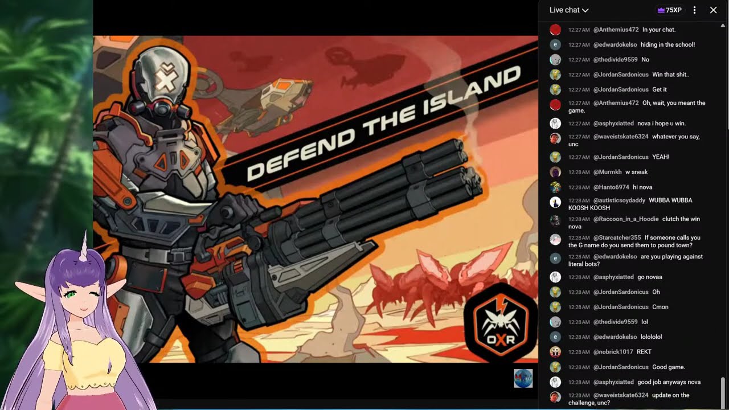Click the Defend the Island video frame
This screenshot has width=729, height=410.
coord(316,199)
